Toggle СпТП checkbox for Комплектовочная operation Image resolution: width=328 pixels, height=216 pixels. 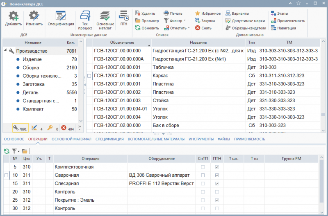tap(203, 167)
